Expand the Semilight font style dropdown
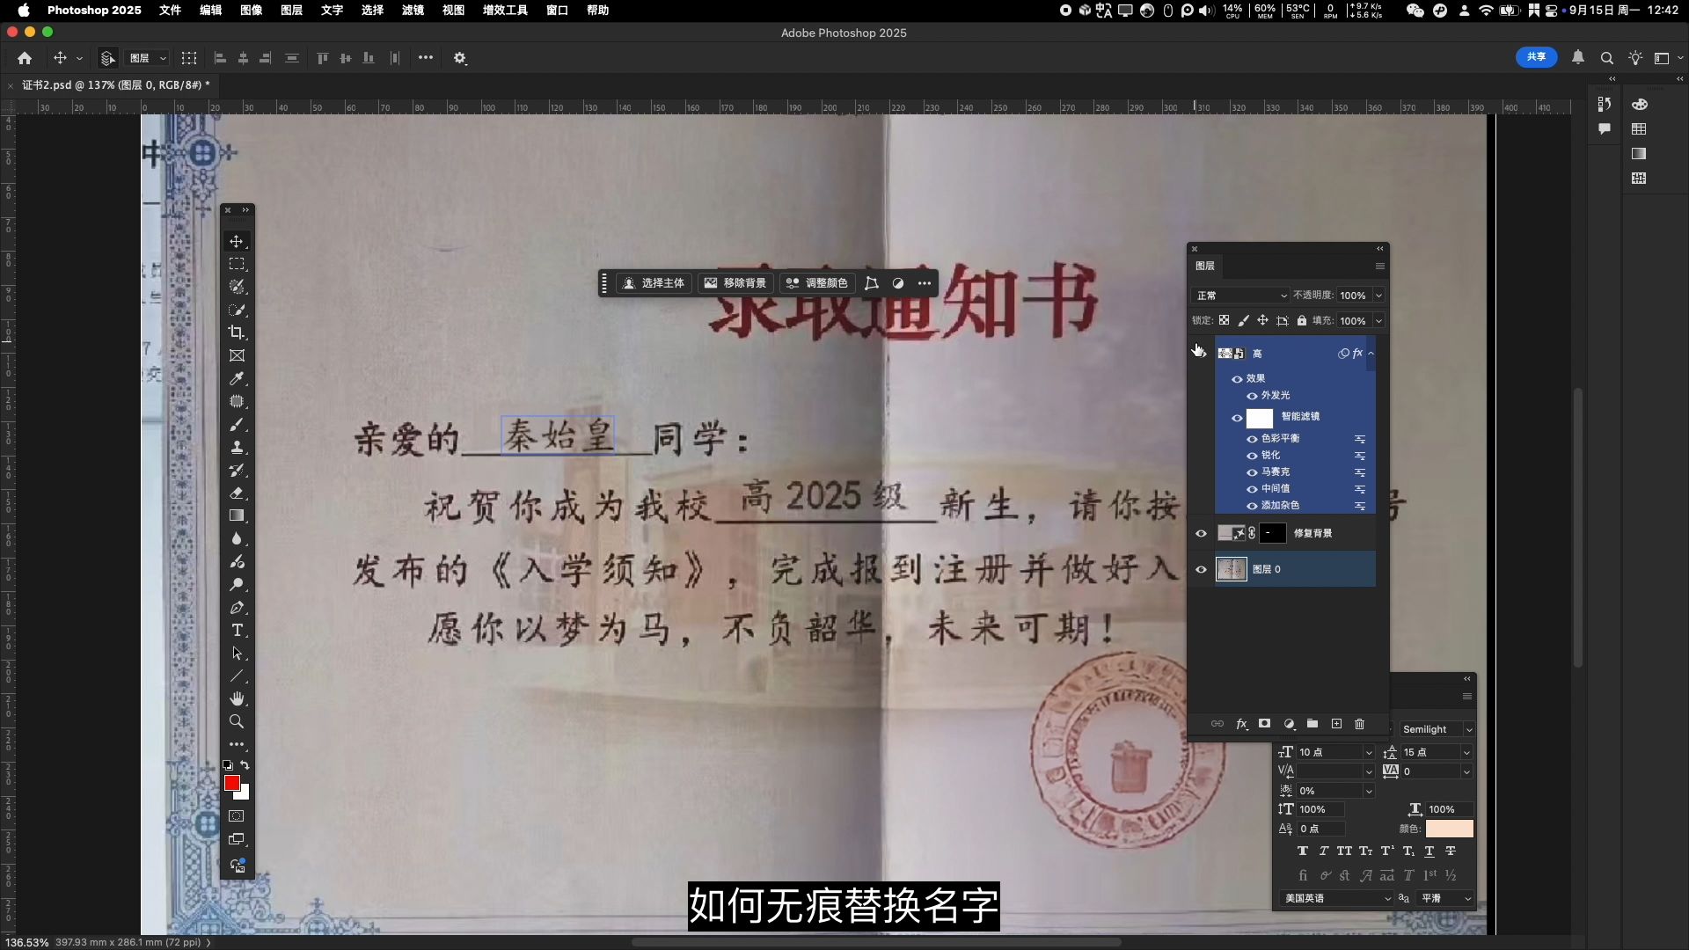The width and height of the screenshot is (1689, 950). click(x=1468, y=729)
